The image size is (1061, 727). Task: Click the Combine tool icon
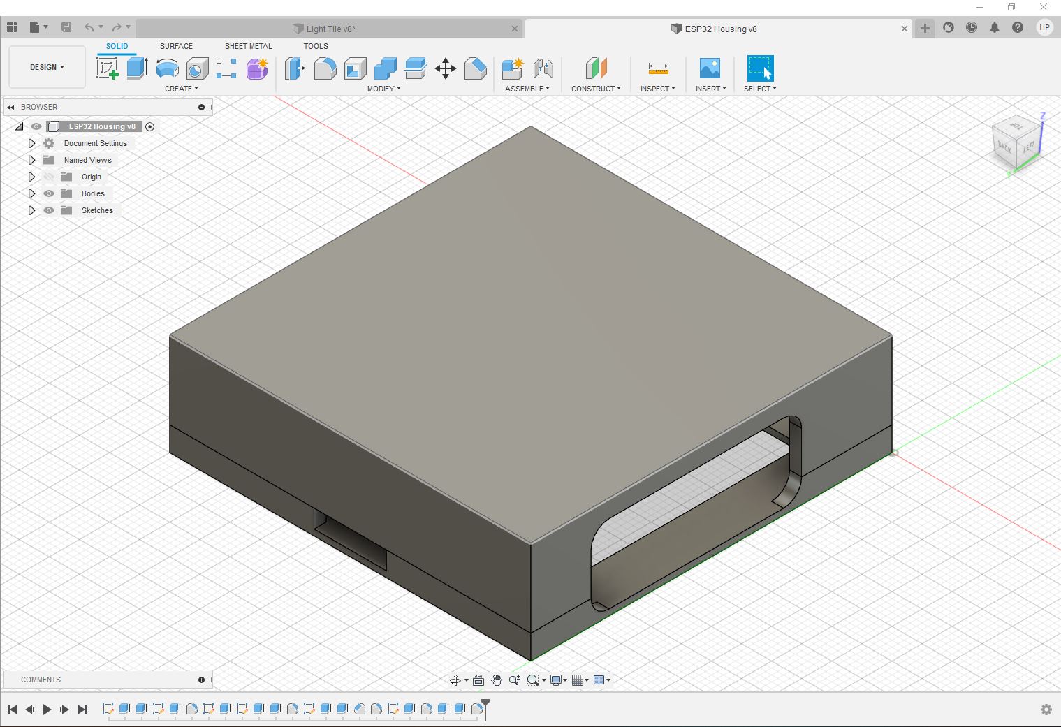tap(386, 68)
